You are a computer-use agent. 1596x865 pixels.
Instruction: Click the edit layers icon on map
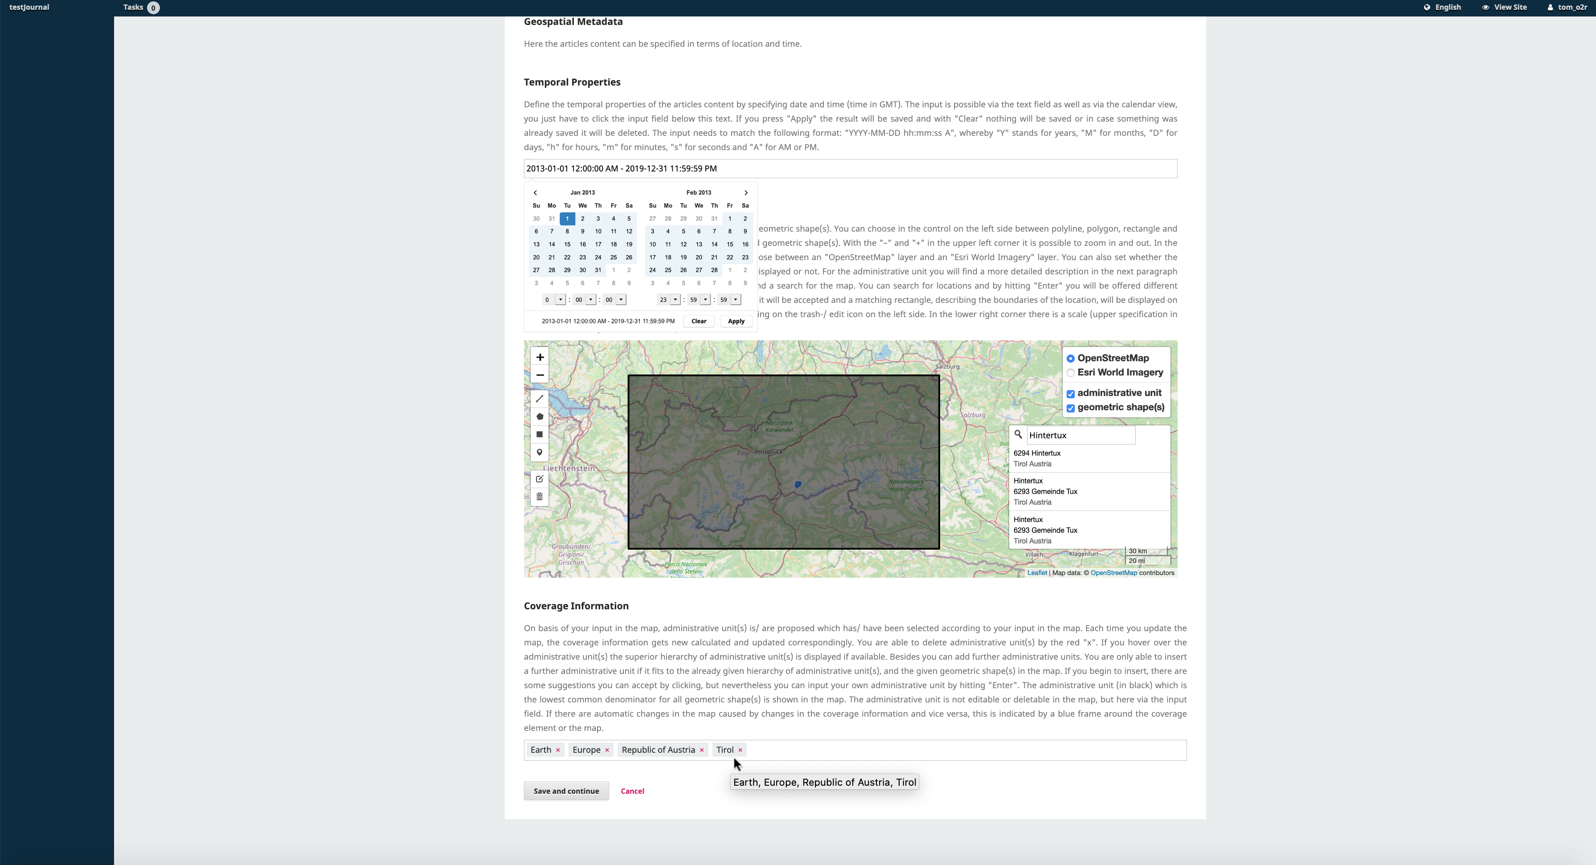[540, 479]
